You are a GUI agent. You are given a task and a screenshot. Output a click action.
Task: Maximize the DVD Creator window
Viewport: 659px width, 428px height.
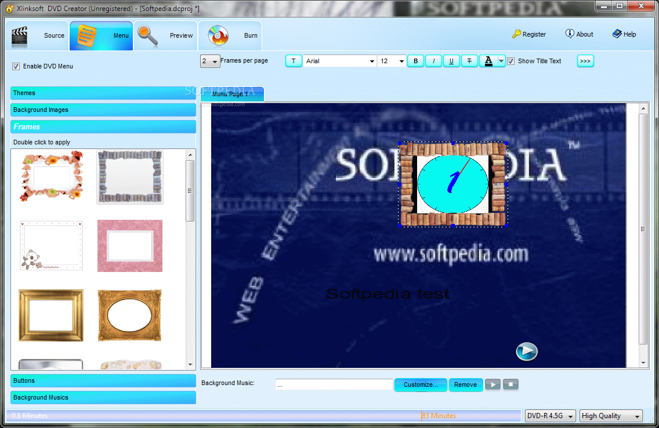[x=620, y=6]
